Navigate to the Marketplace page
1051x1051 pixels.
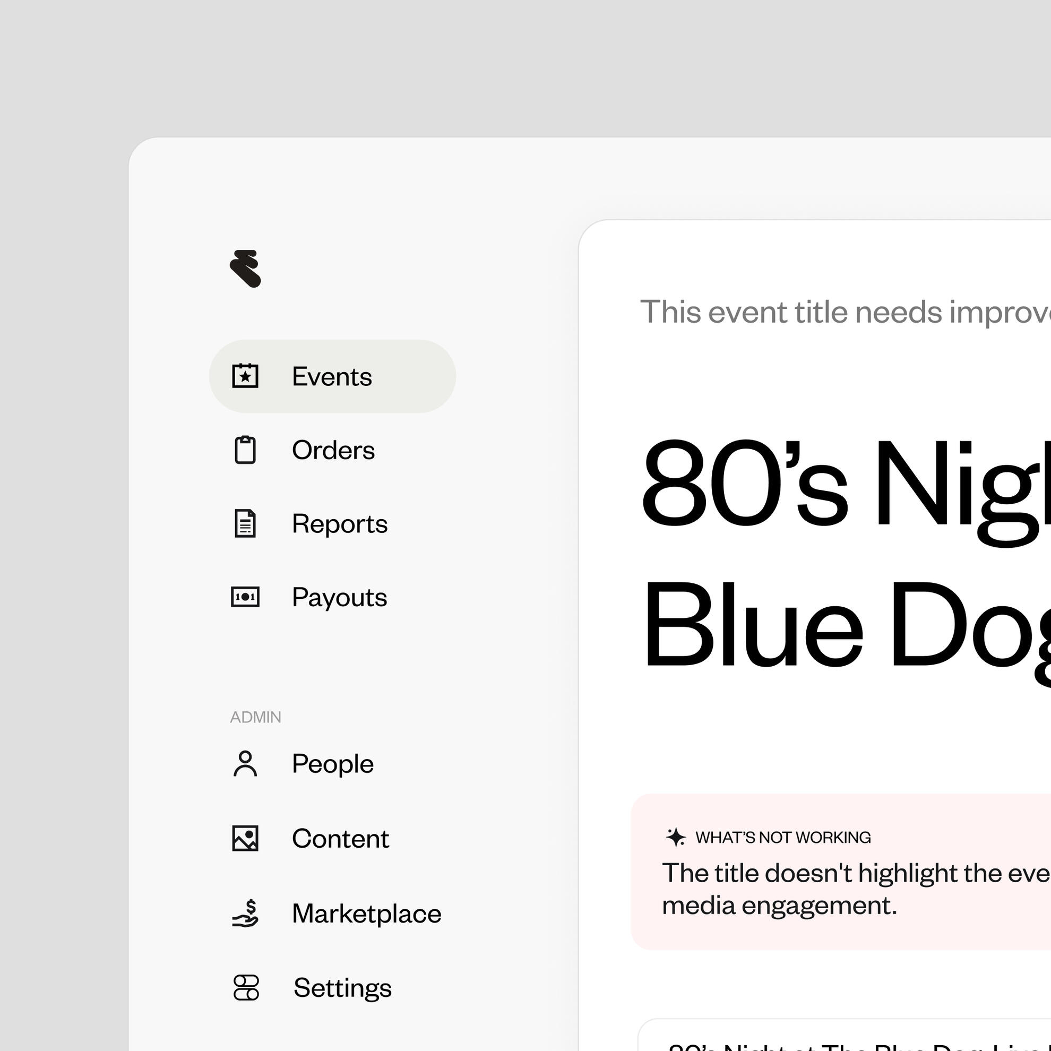click(x=366, y=913)
